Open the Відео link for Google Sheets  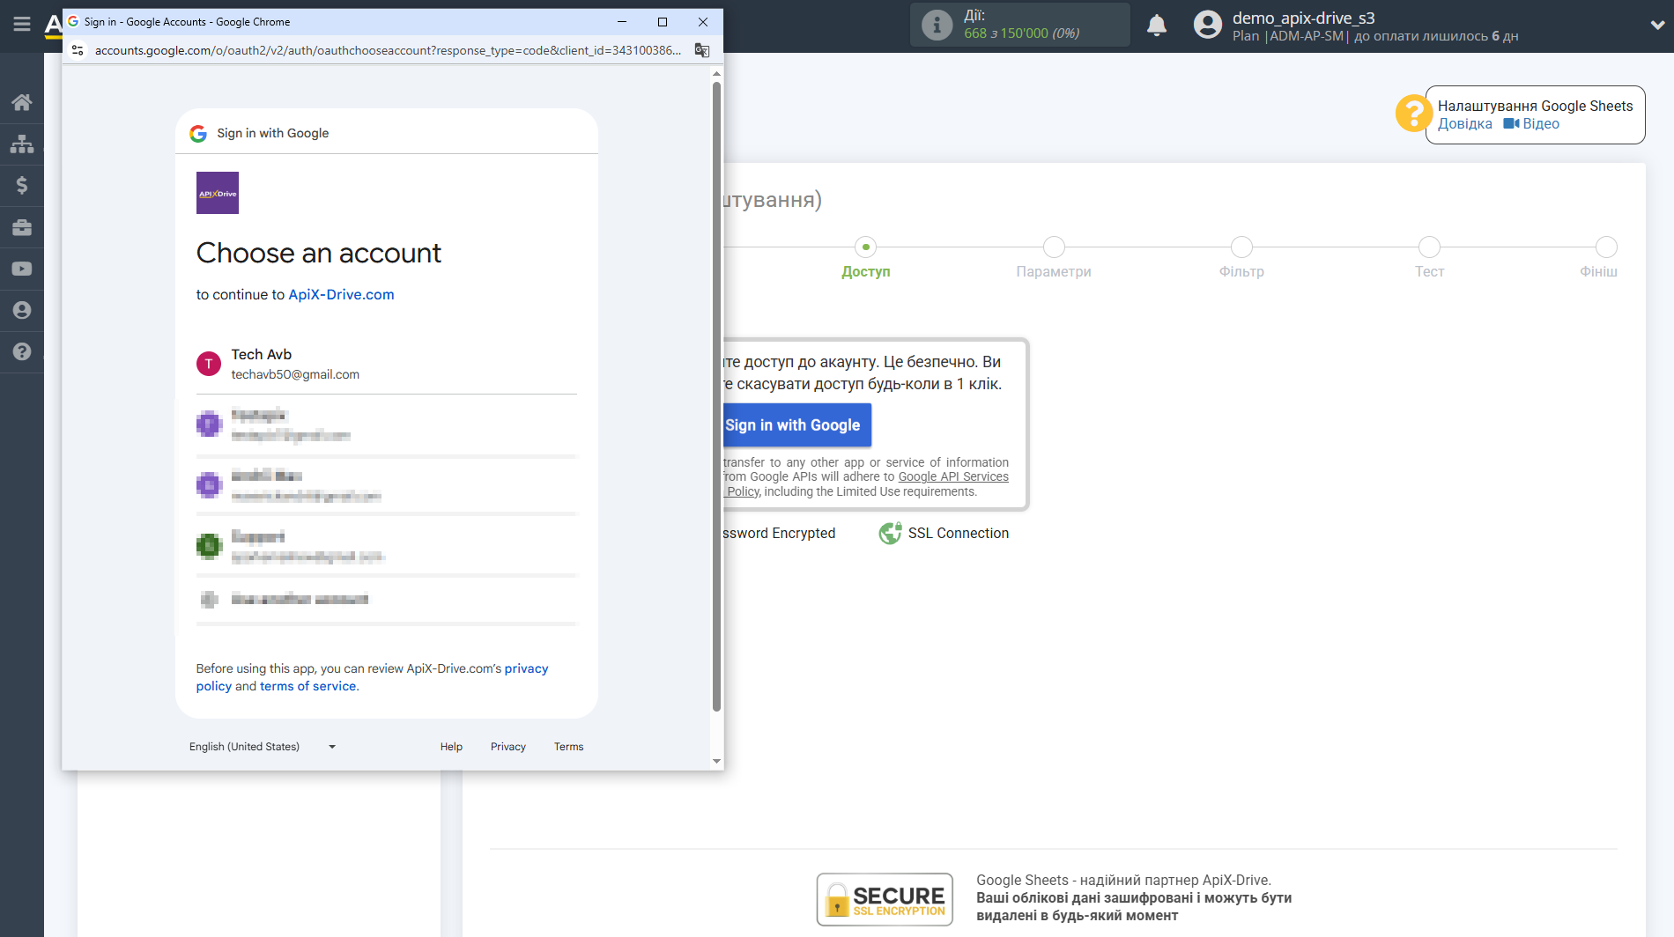tap(1531, 123)
